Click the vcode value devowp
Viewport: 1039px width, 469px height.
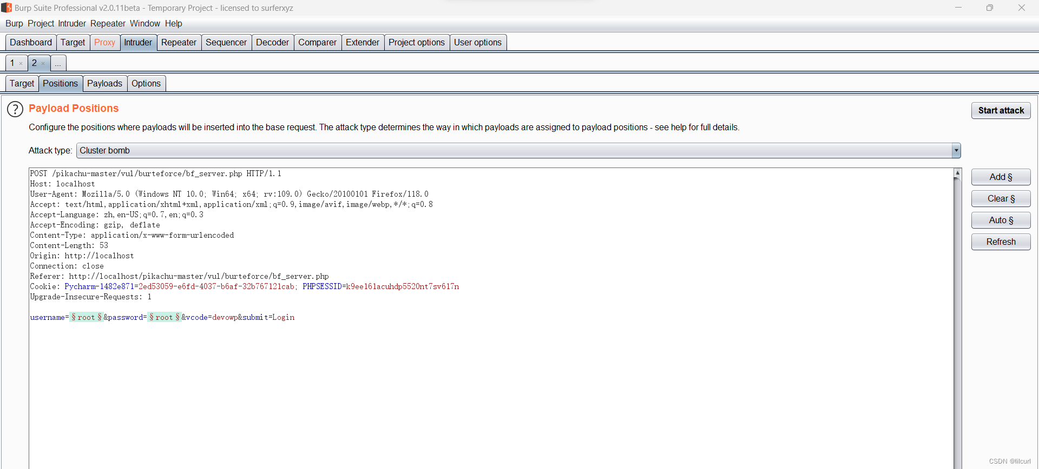point(225,317)
